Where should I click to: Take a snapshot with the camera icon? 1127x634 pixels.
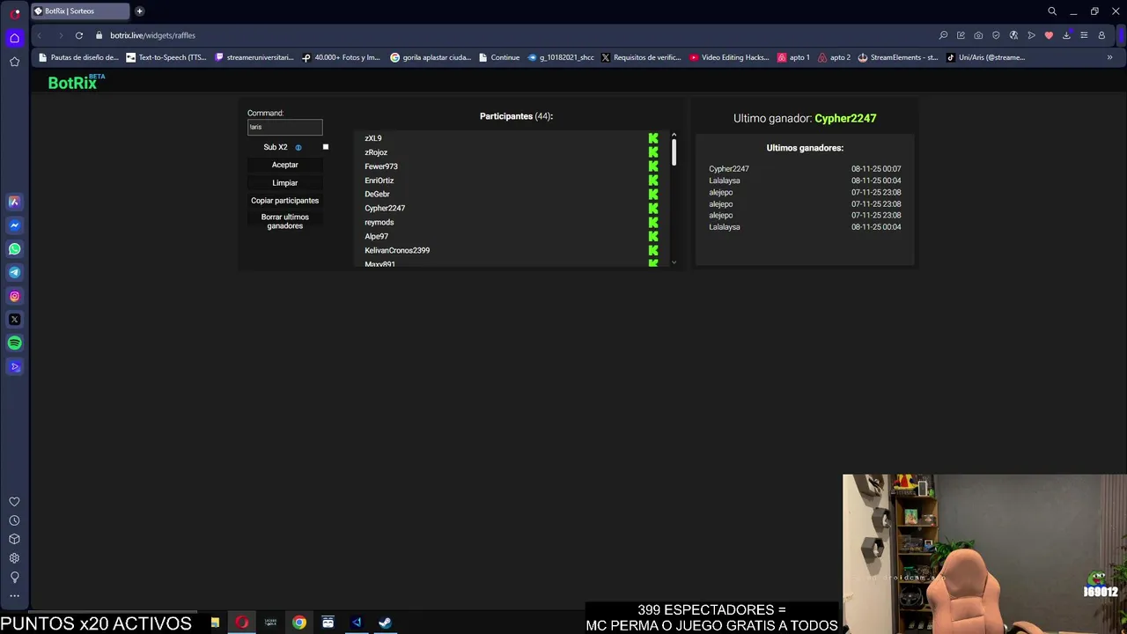978,35
